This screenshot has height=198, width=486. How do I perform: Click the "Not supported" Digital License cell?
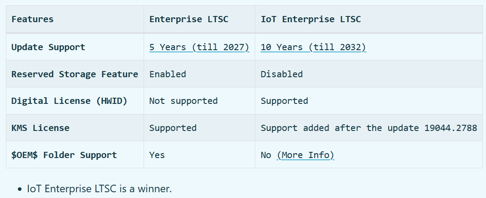pos(183,101)
